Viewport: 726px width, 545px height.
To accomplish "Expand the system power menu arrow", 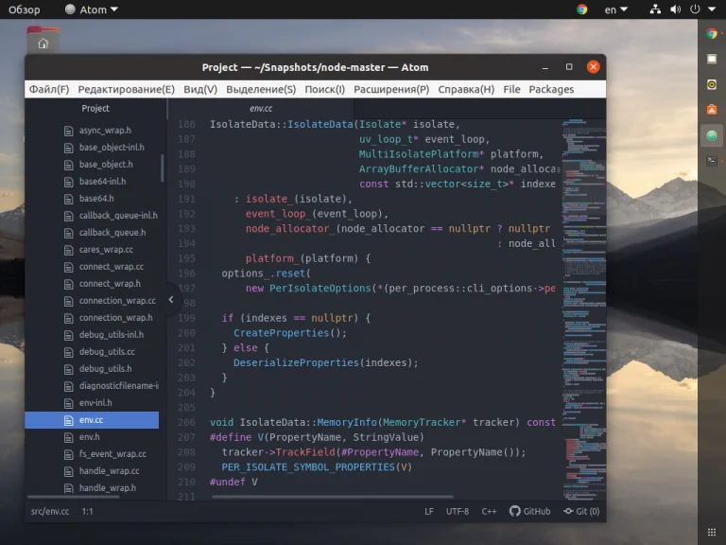I will pyautogui.click(x=710, y=9).
